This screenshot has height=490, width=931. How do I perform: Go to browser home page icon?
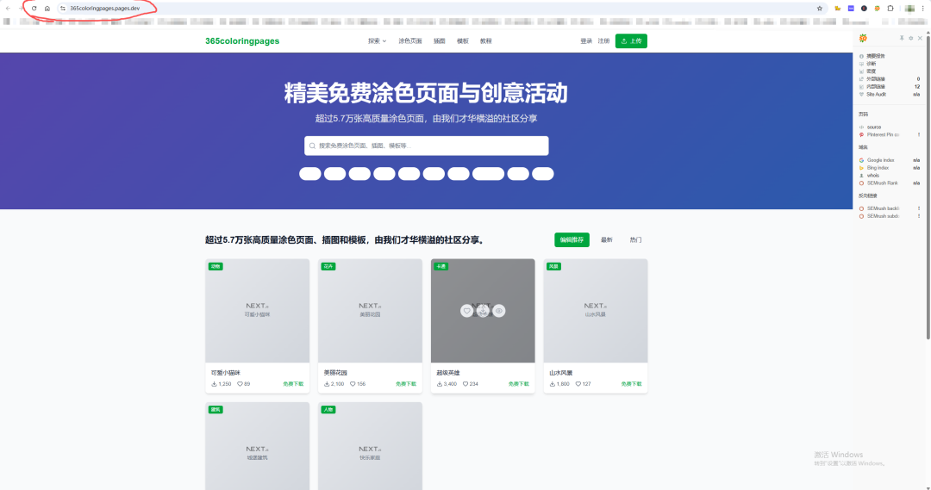point(47,9)
